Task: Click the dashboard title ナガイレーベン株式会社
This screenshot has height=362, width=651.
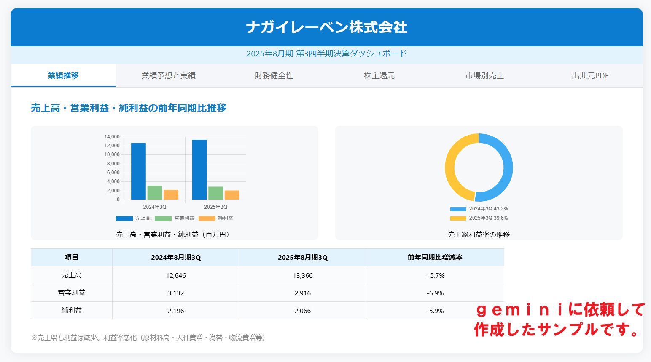Action: (325, 27)
